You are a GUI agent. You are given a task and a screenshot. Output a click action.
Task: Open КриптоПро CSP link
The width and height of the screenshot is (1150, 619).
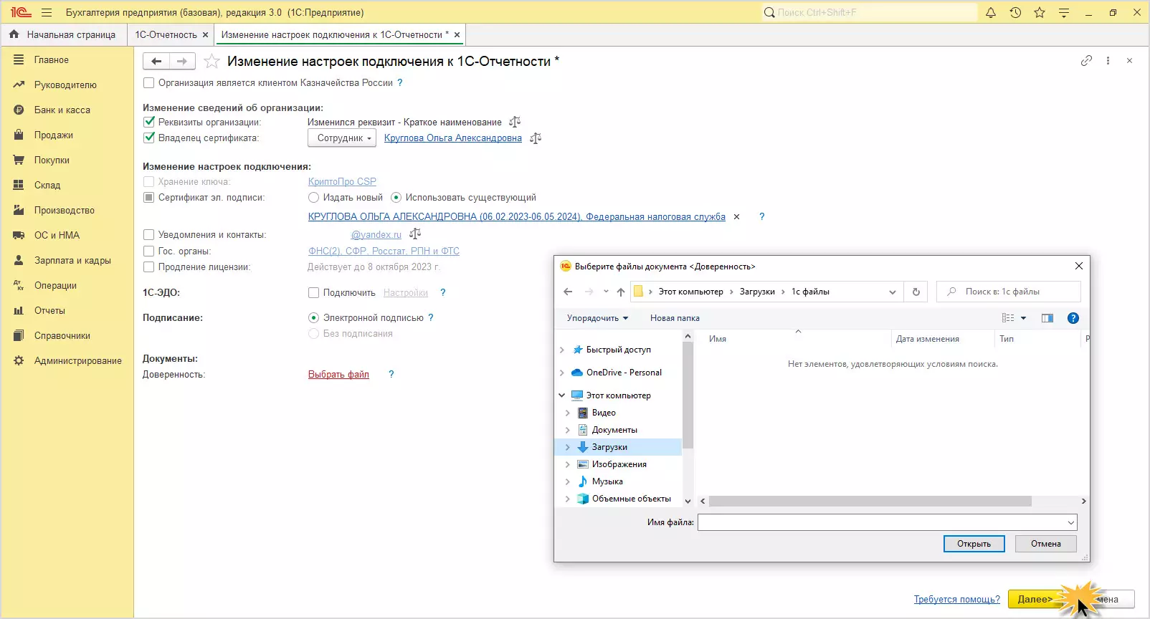coord(342,182)
